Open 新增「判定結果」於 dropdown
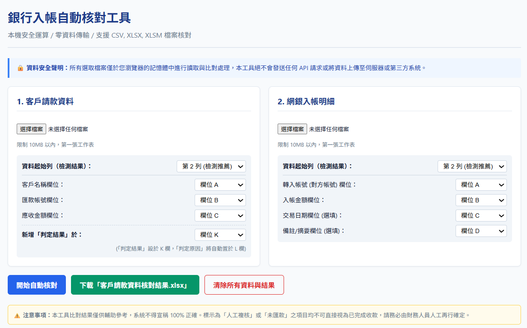 [220, 235]
